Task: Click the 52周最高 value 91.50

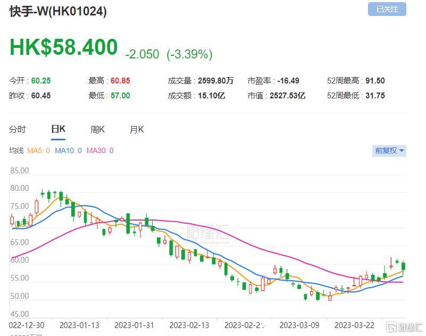Action: click(x=375, y=81)
